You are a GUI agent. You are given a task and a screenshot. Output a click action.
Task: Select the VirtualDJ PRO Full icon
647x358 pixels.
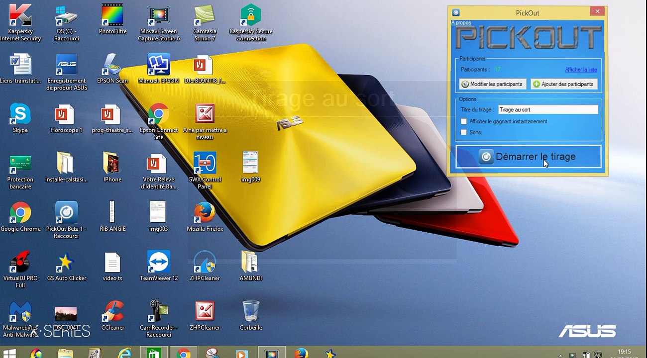point(20,269)
